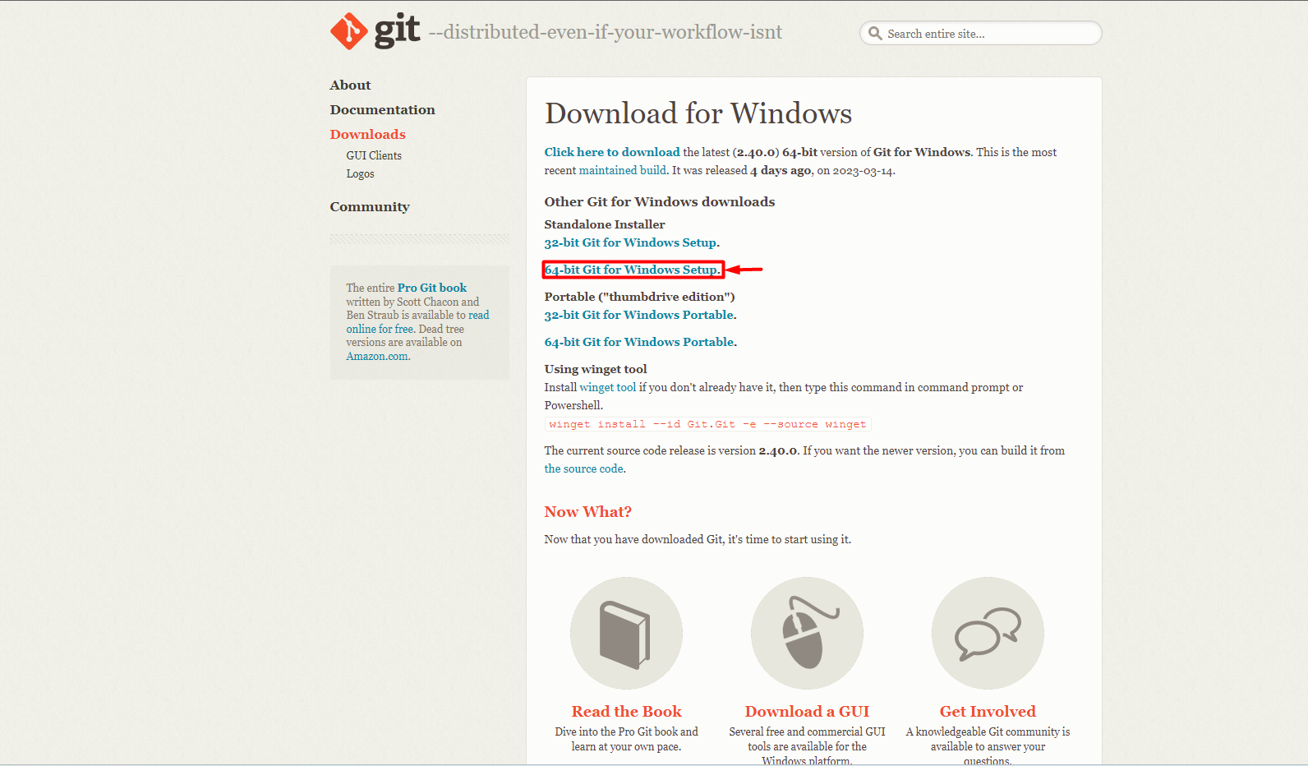Click the 'Portable ("thumbdrive edition")' label
The height and width of the screenshot is (766, 1308).
[x=639, y=297]
